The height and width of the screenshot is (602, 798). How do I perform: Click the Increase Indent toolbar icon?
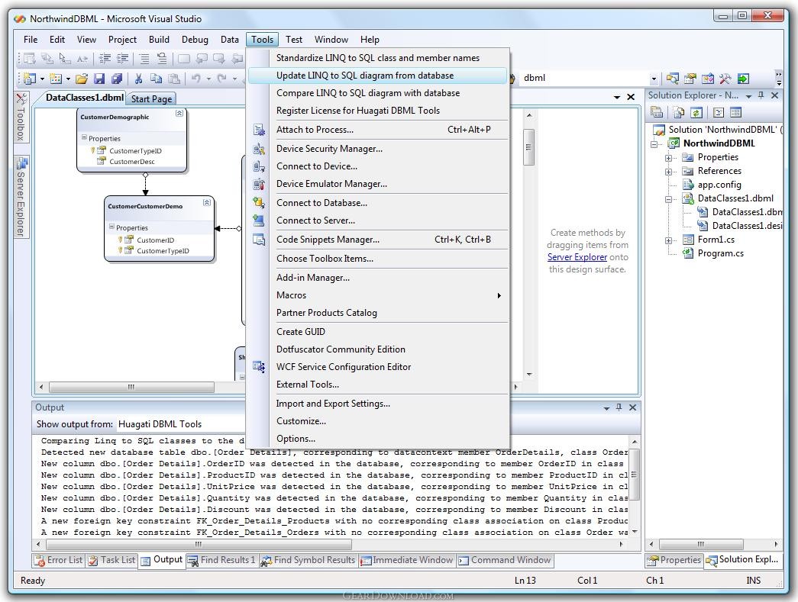click(123, 59)
